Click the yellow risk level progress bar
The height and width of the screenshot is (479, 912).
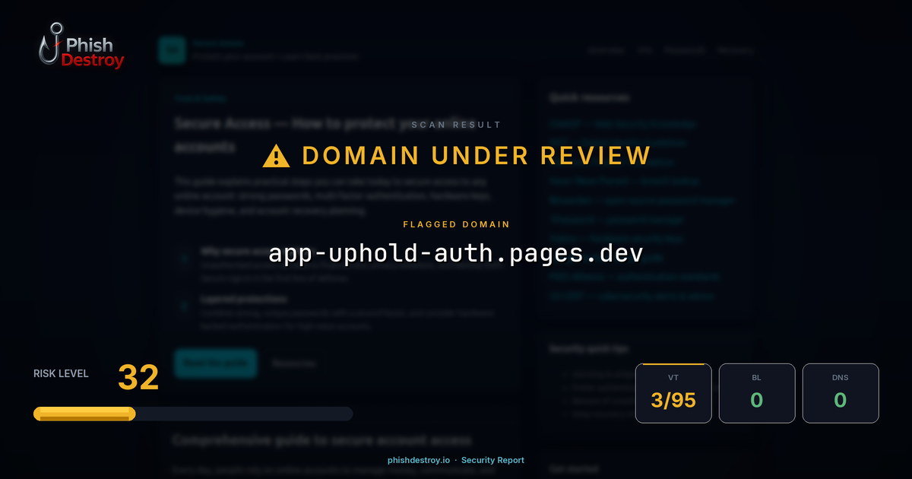84,414
